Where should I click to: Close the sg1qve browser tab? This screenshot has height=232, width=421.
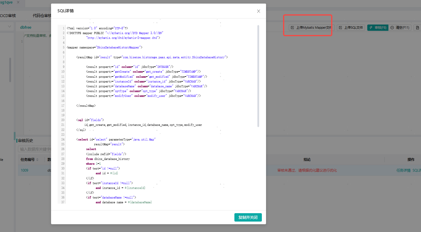pos(18,2)
